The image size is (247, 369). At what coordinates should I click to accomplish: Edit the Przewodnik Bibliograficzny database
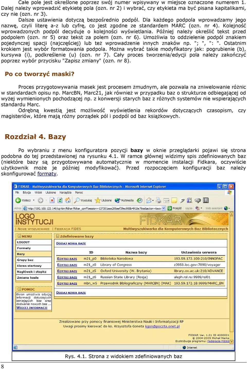coord(67,283)
